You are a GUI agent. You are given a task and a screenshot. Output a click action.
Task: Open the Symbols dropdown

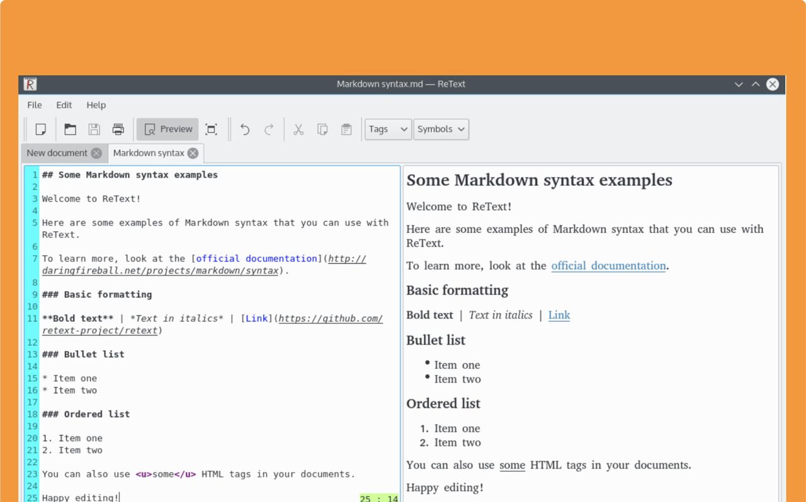pyautogui.click(x=441, y=129)
